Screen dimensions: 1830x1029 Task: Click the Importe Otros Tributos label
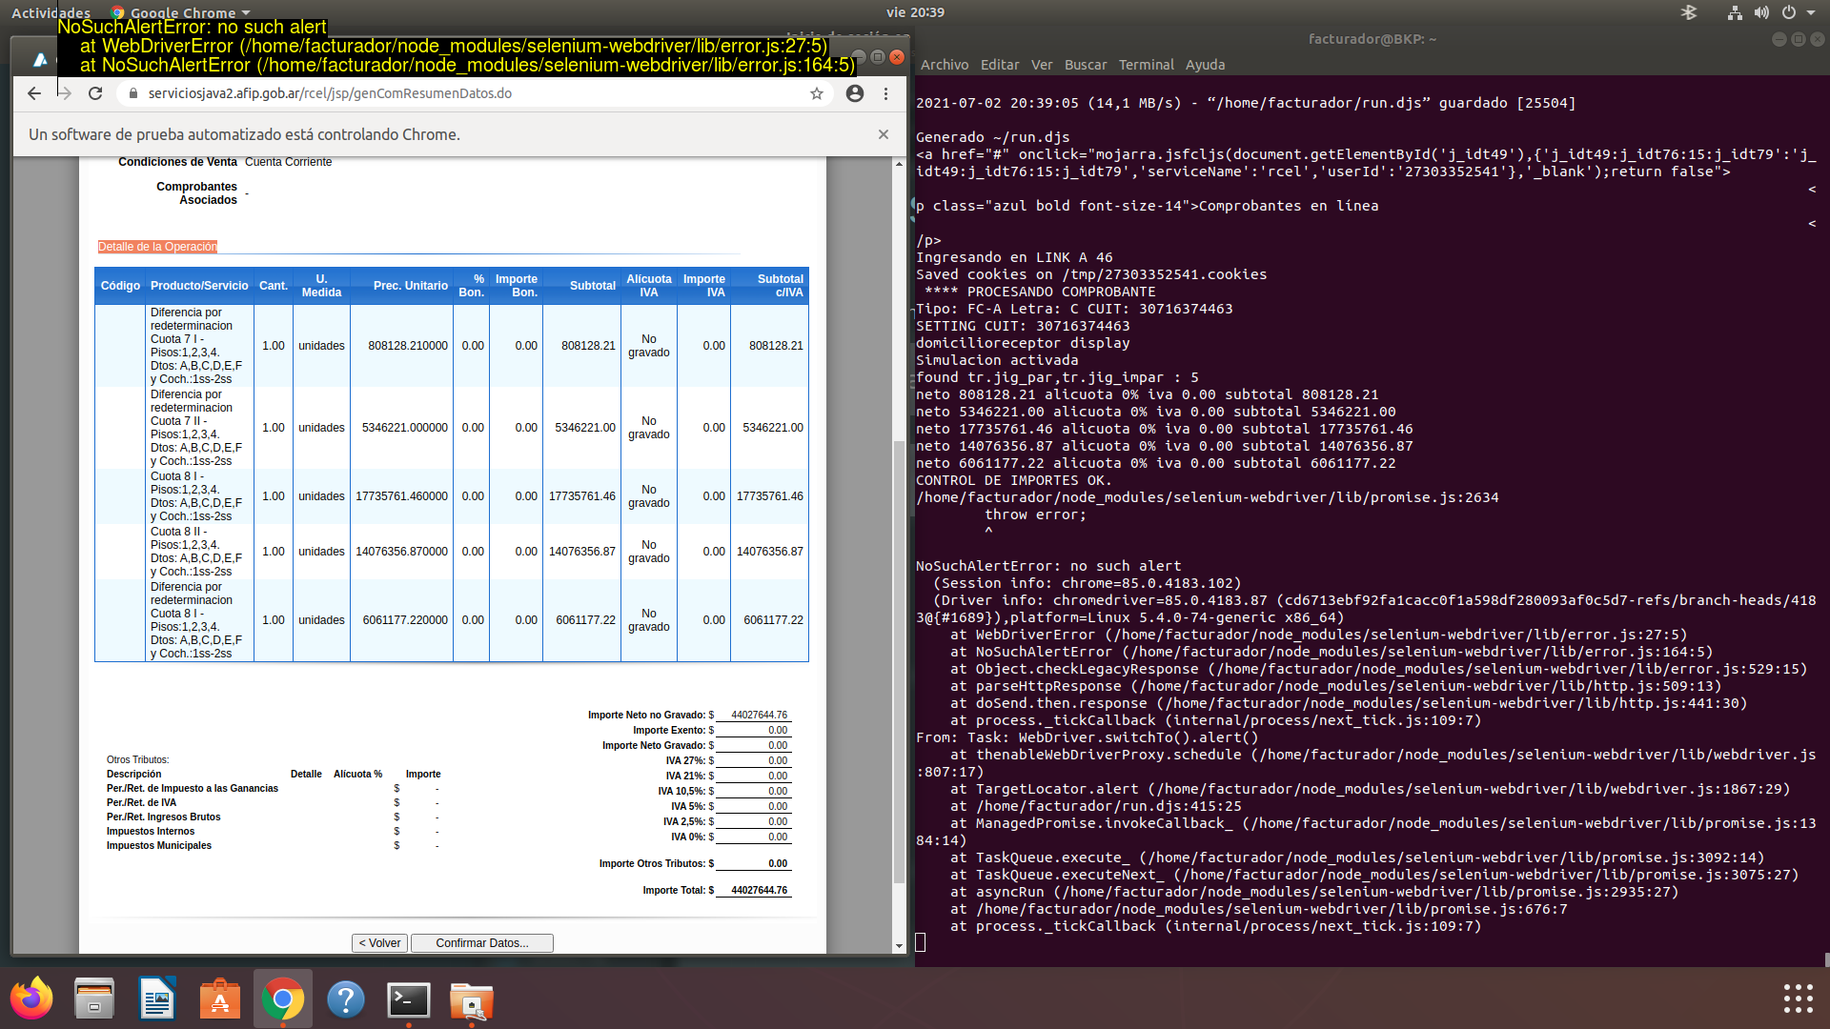coord(652,863)
